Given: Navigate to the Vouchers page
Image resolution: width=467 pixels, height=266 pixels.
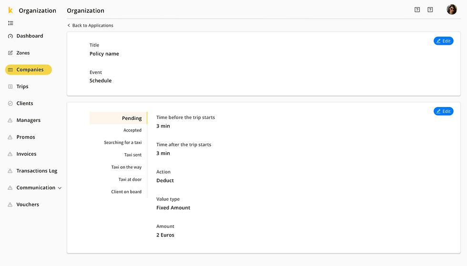Looking at the screenshot, I should pos(28,205).
